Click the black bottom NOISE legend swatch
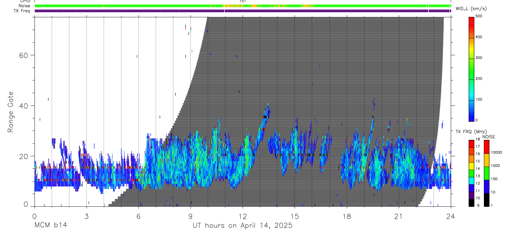Viewport: 507px width, 234px height. 486,200
